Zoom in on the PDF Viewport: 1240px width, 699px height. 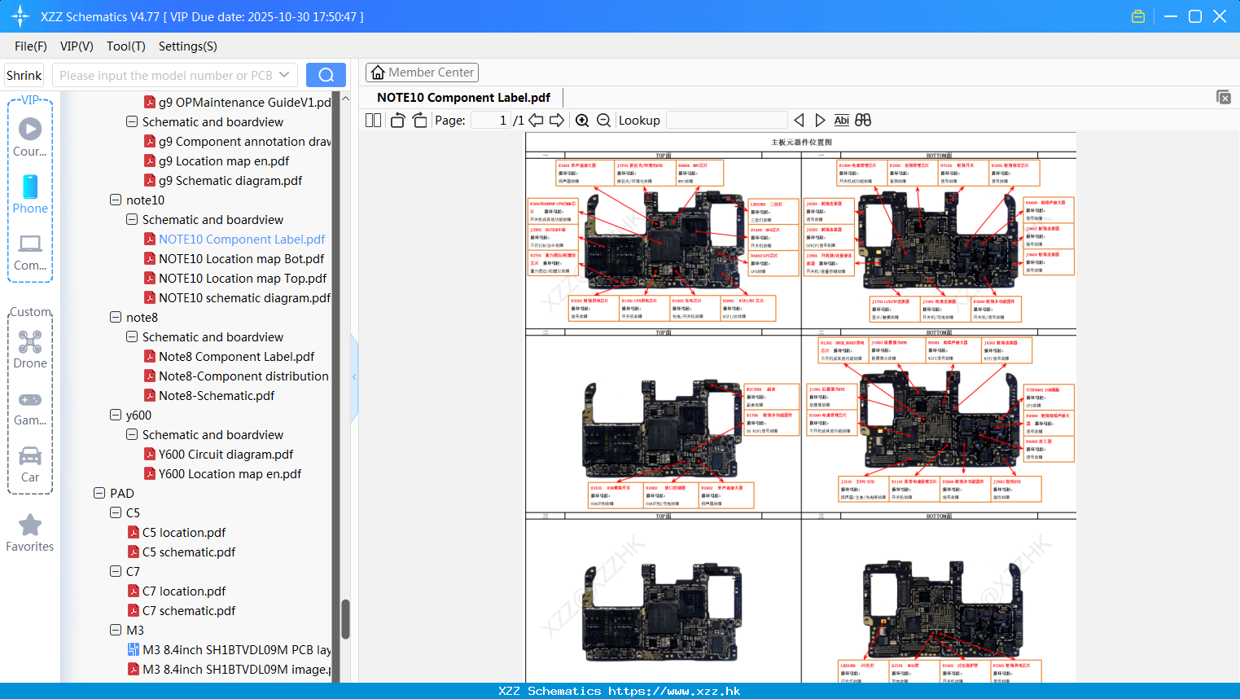click(582, 120)
